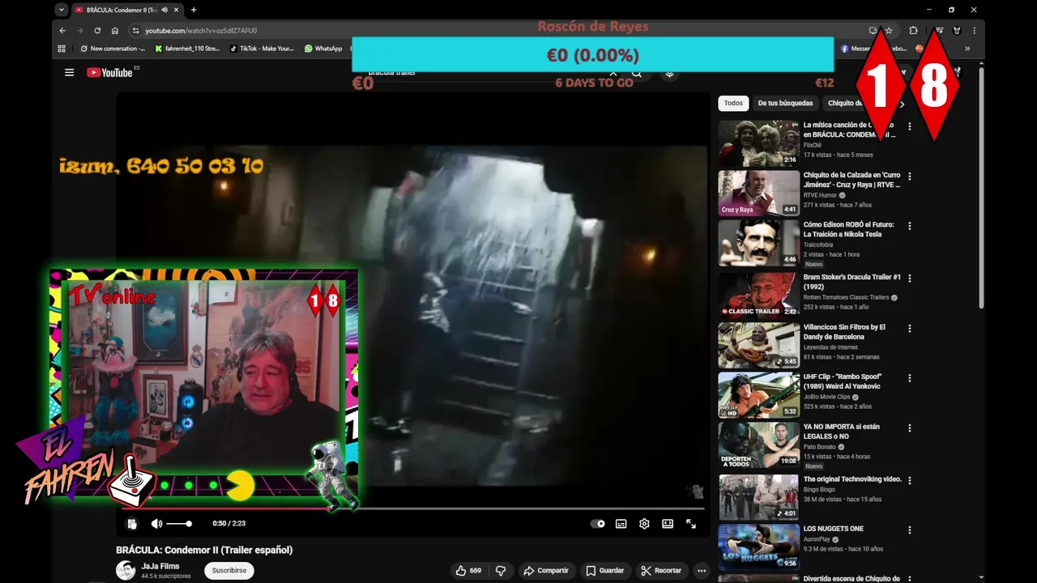Open options for Cómo Edison ROBÓ el Futuro

point(910,226)
